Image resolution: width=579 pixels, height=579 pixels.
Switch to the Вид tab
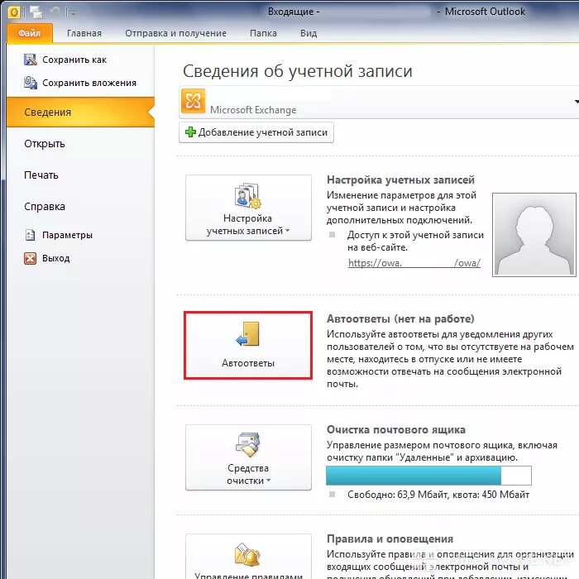coord(309,33)
